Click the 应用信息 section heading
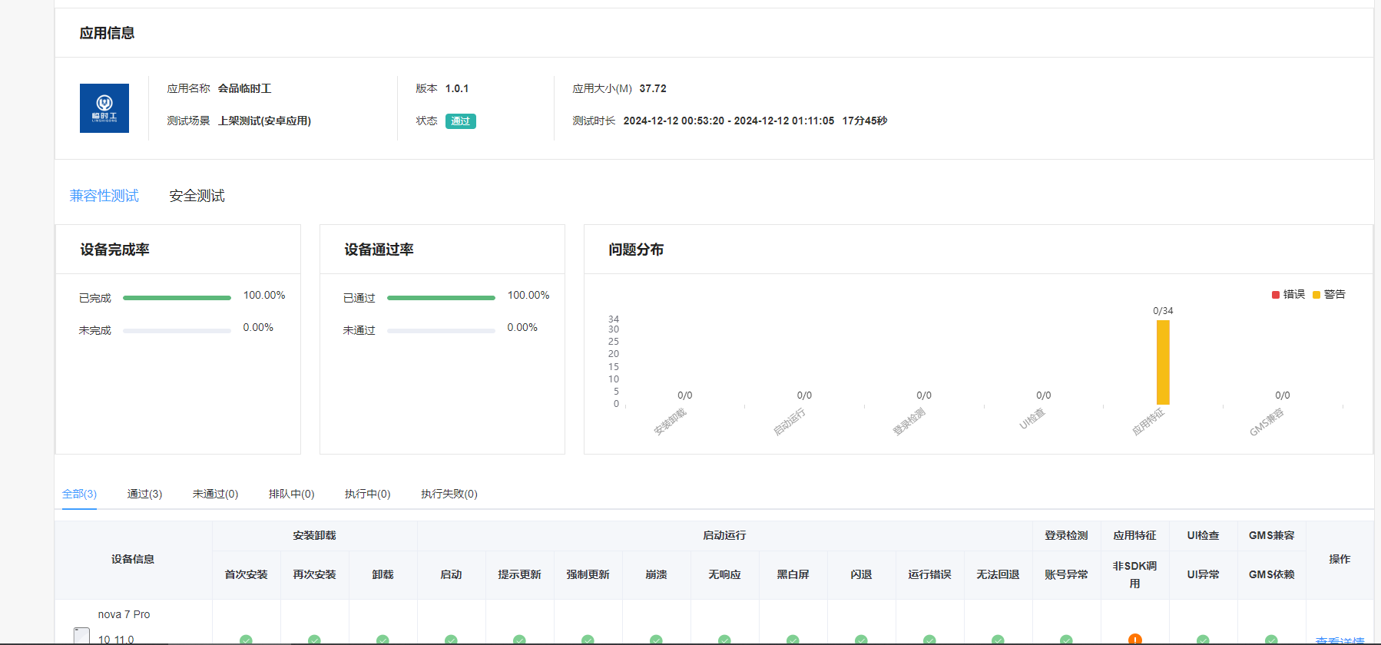Screen dimensions: 1381x645 (107, 33)
